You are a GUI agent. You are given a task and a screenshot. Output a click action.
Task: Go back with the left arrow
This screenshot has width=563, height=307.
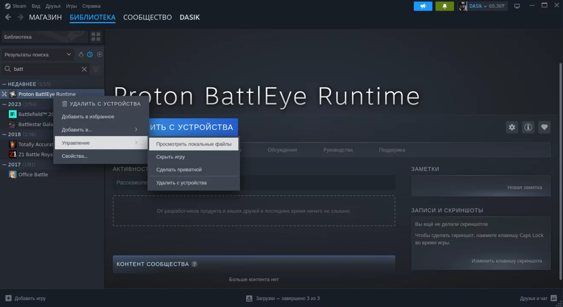point(8,17)
